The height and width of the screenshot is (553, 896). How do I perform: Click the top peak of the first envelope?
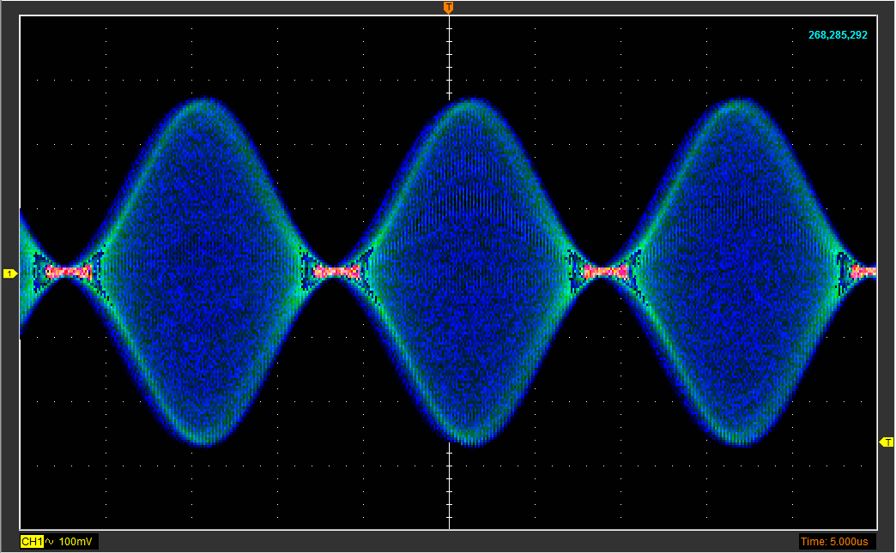tap(203, 101)
